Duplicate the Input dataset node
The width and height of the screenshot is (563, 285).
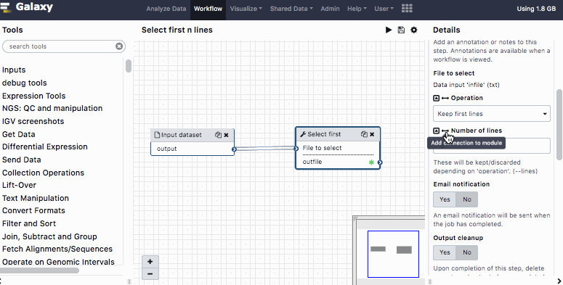(x=218, y=135)
